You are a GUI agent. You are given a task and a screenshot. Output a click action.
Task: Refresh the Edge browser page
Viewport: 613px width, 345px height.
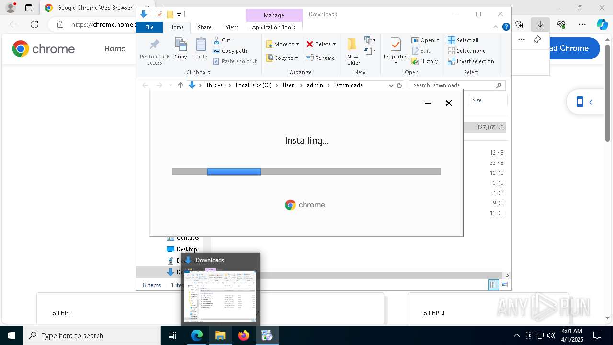click(34, 24)
